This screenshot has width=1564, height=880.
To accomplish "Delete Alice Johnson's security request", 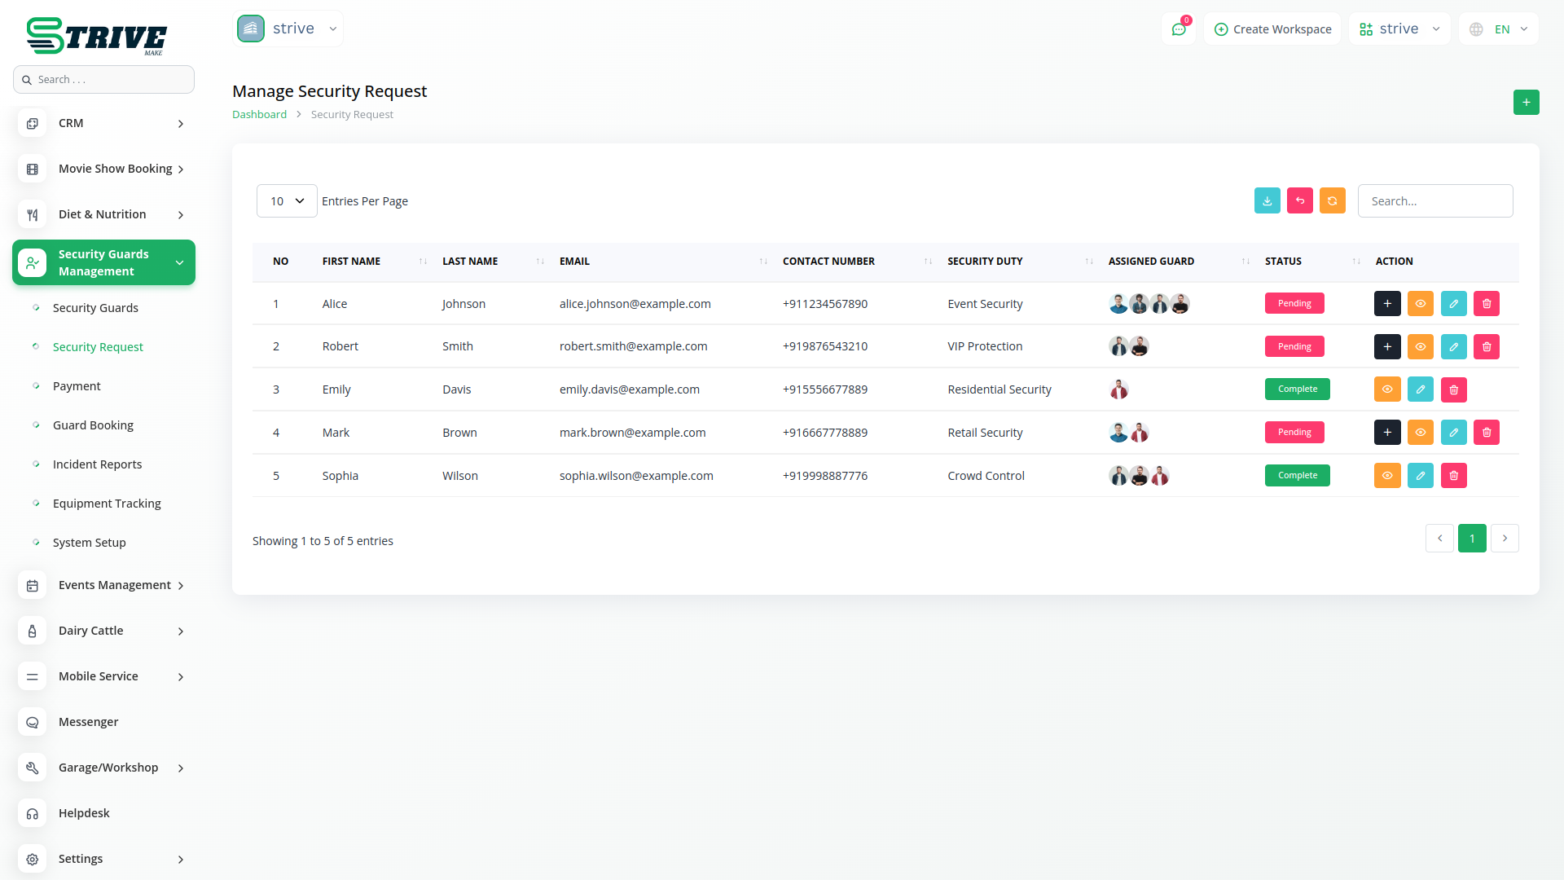I will 1486,304.
